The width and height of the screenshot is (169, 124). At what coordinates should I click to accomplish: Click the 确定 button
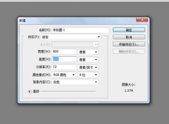[x=129, y=30]
